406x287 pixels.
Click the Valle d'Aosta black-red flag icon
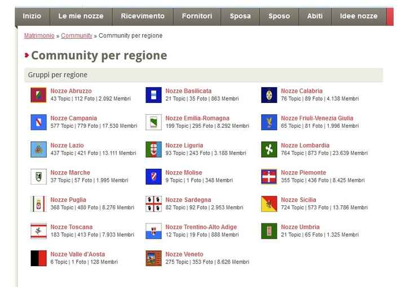38,258
